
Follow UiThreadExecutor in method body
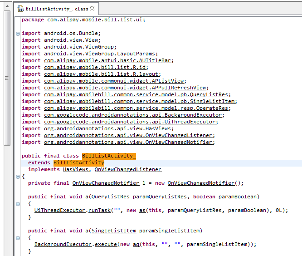[60, 210]
